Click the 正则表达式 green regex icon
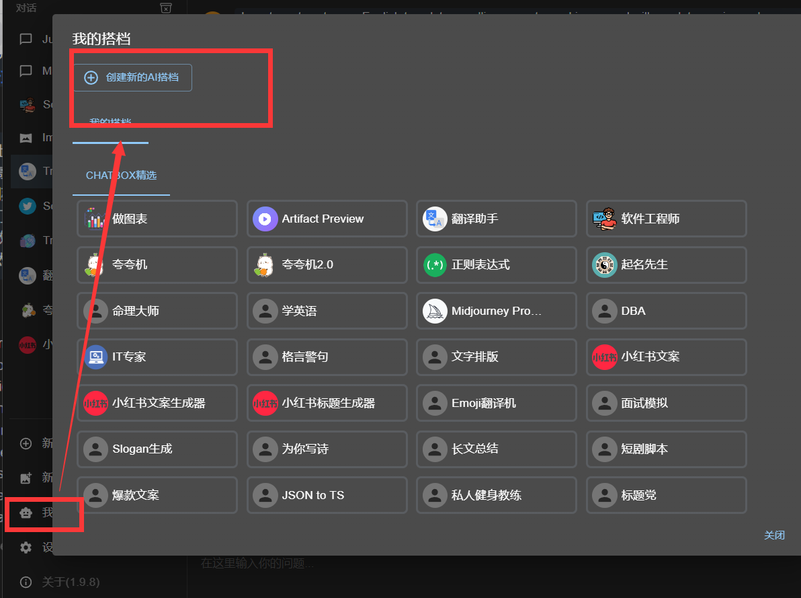This screenshot has height=598, width=801. click(435, 265)
